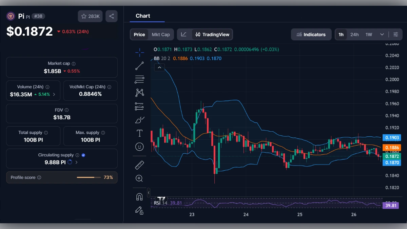Open chart settings via sliders icon
407x229 pixels.
click(x=396, y=34)
